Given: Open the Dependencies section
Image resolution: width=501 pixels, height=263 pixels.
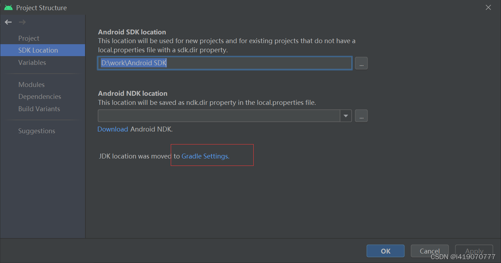Looking at the screenshot, I should [x=40, y=96].
